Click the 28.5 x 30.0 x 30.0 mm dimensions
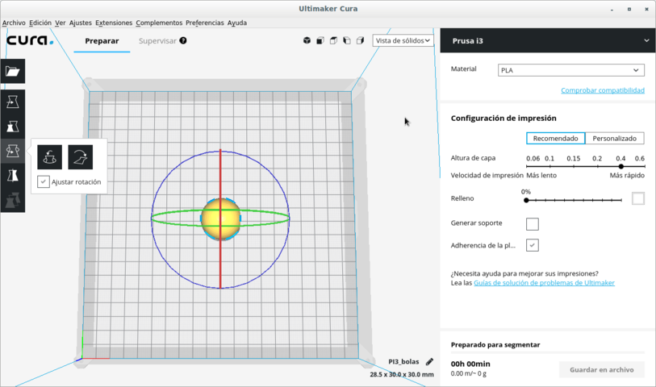 402,374
